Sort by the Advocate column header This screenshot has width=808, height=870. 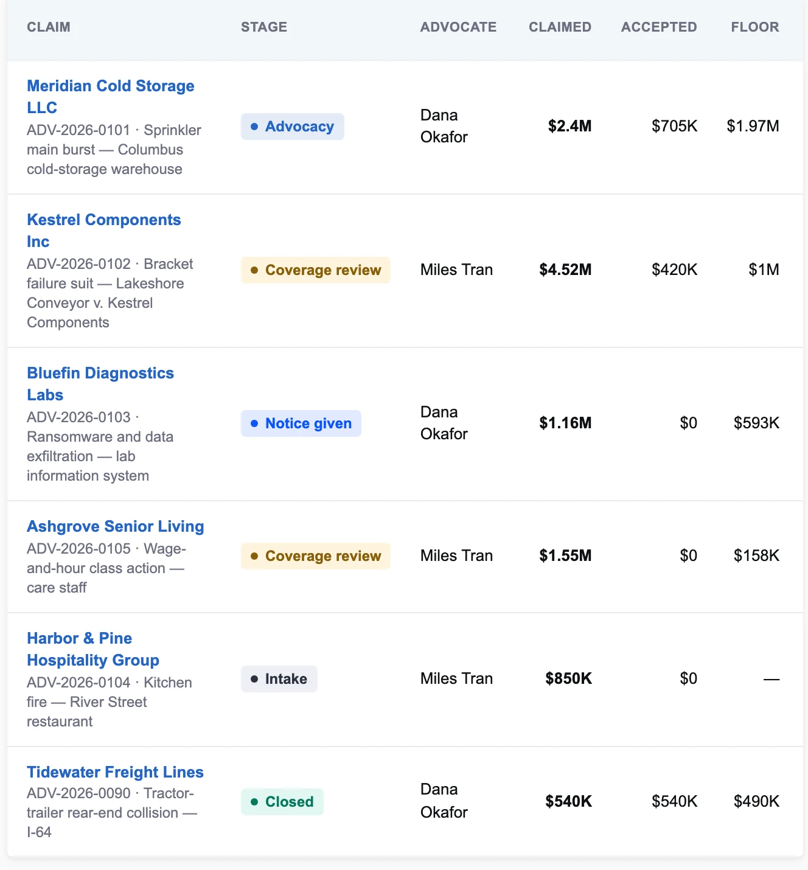tap(459, 27)
